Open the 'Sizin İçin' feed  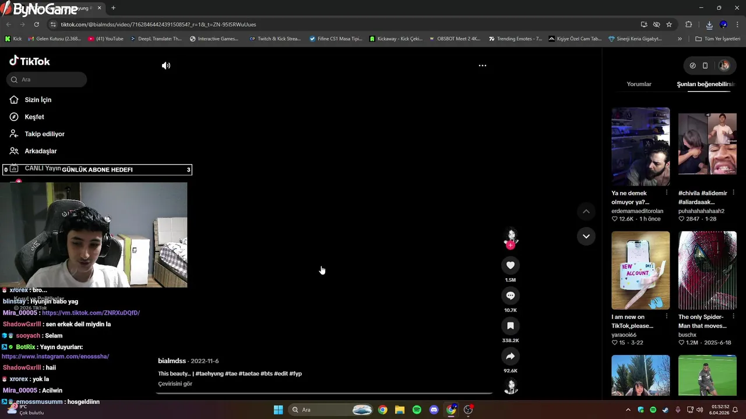pyautogui.click(x=38, y=100)
